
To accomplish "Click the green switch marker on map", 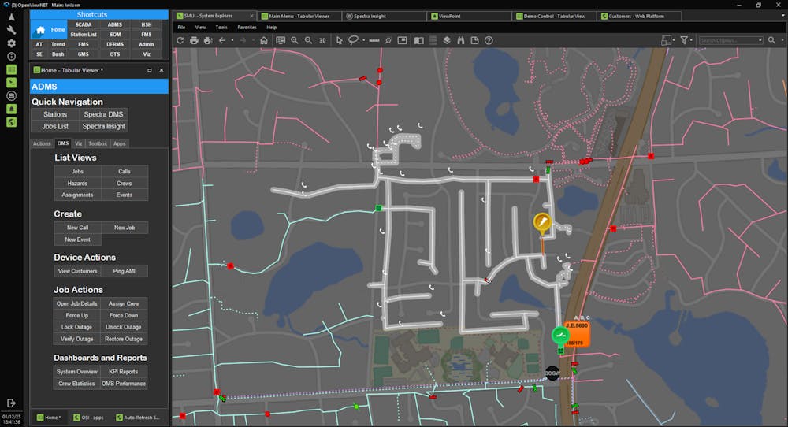I will tap(560, 335).
